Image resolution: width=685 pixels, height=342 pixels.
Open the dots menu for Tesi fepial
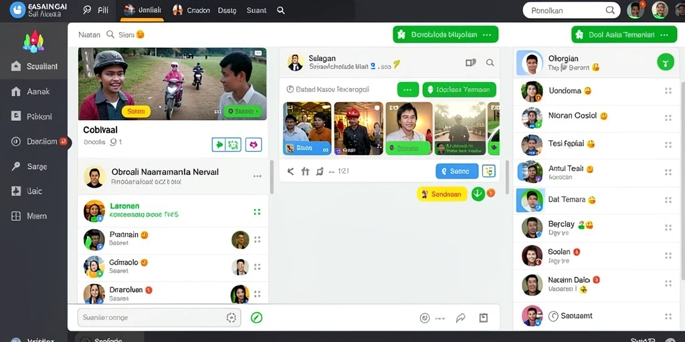[x=668, y=145]
